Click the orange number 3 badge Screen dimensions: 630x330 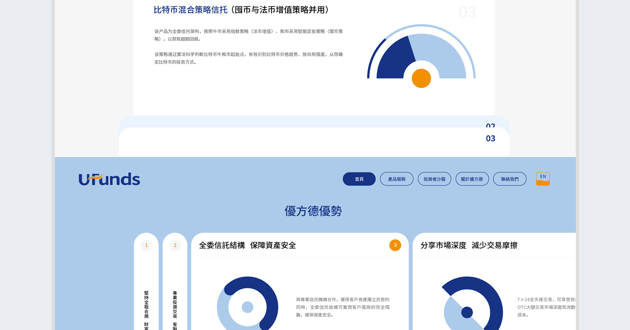(395, 245)
